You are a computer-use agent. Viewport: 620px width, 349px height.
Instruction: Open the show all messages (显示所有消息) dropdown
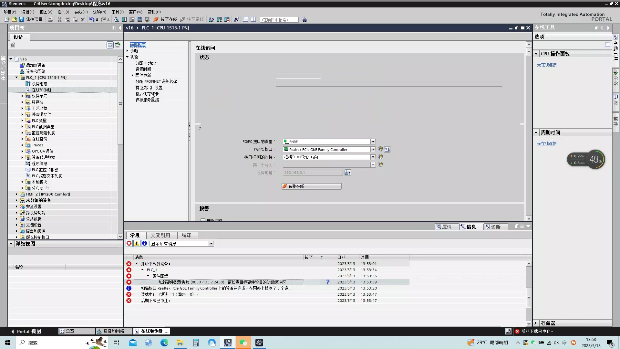(211, 244)
